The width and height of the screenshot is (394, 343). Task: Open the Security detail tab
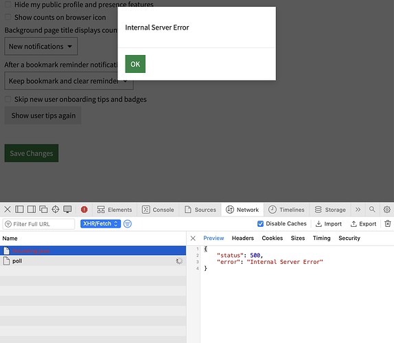point(349,238)
